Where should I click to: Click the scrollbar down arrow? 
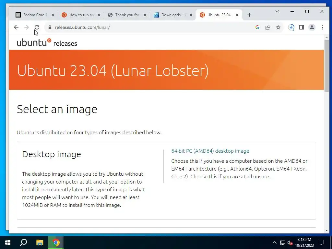(x=326, y=231)
